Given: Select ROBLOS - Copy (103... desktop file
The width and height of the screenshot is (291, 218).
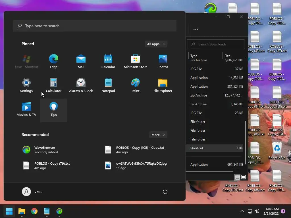Looking at the screenshot, I should point(277,70).
